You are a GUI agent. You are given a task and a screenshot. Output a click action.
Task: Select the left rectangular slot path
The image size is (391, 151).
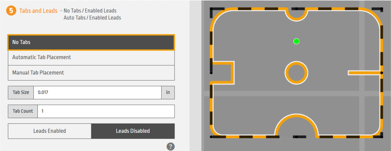pos(233,73)
